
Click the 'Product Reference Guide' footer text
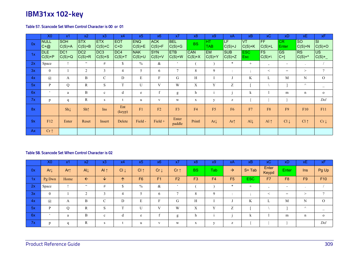point(53,244)
